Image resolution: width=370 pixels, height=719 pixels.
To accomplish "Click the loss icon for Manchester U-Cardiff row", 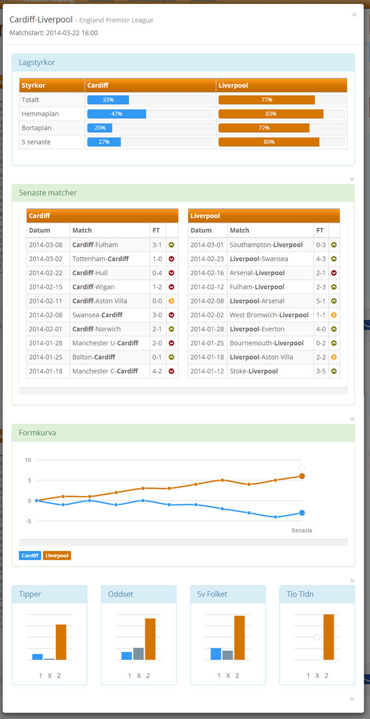I will [x=172, y=343].
